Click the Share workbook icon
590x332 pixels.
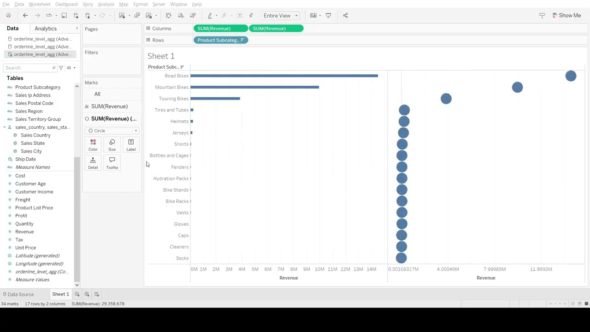point(345,16)
